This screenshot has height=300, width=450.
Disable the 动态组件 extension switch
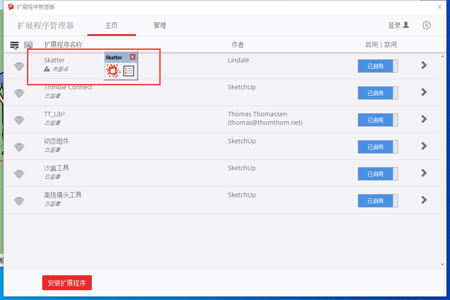[x=378, y=147]
